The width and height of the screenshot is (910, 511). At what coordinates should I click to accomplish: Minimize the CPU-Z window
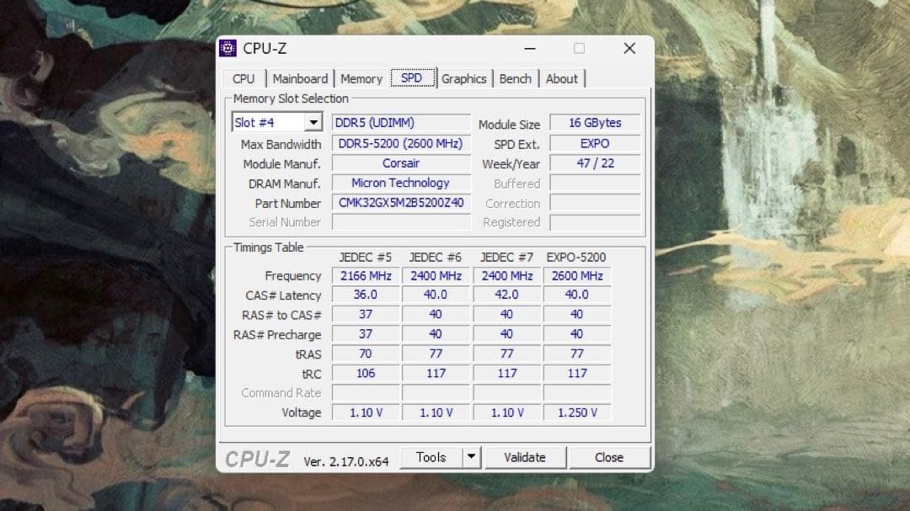pos(530,49)
